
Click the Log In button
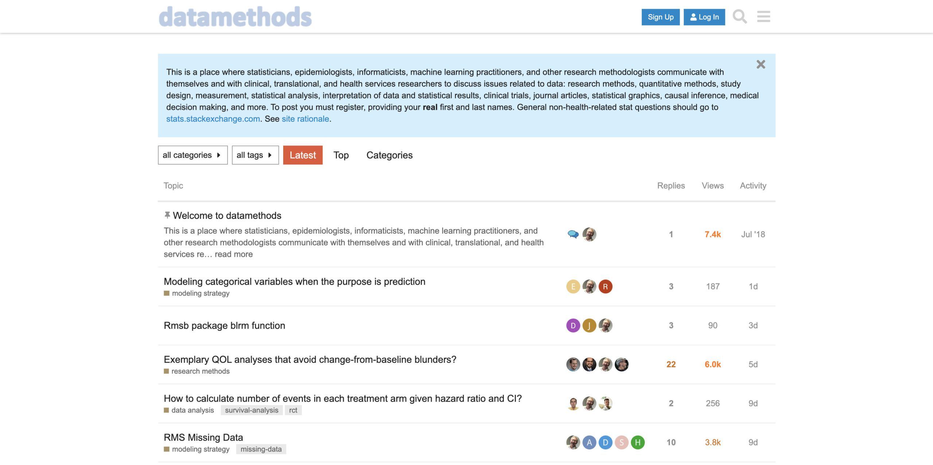coord(704,17)
